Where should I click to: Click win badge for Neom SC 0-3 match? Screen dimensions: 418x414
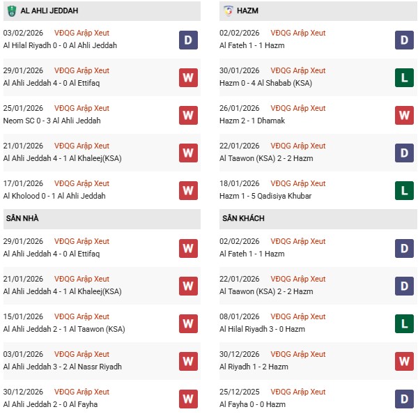click(x=188, y=115)
